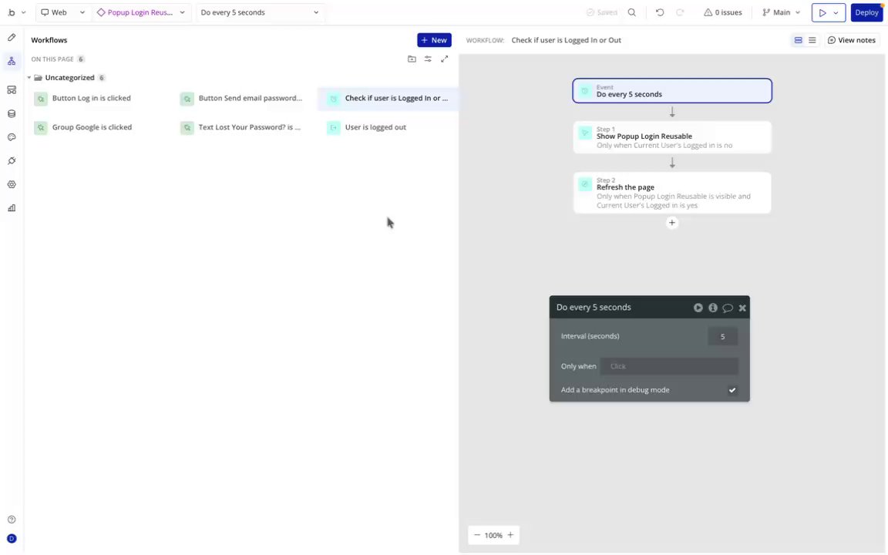Select the Do every 5 seconds event card

671,91
